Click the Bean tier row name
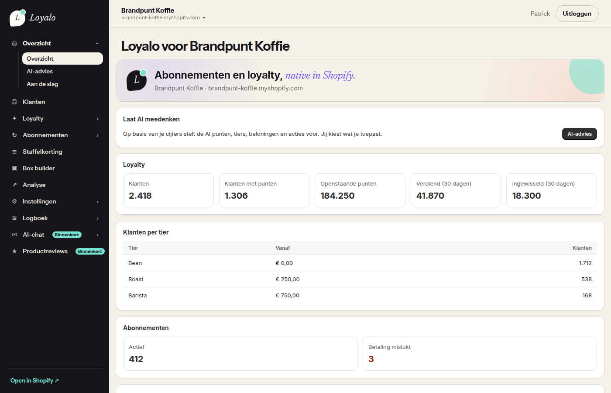The width and height of the screenshot is (611, 393). tap(135, 263)
